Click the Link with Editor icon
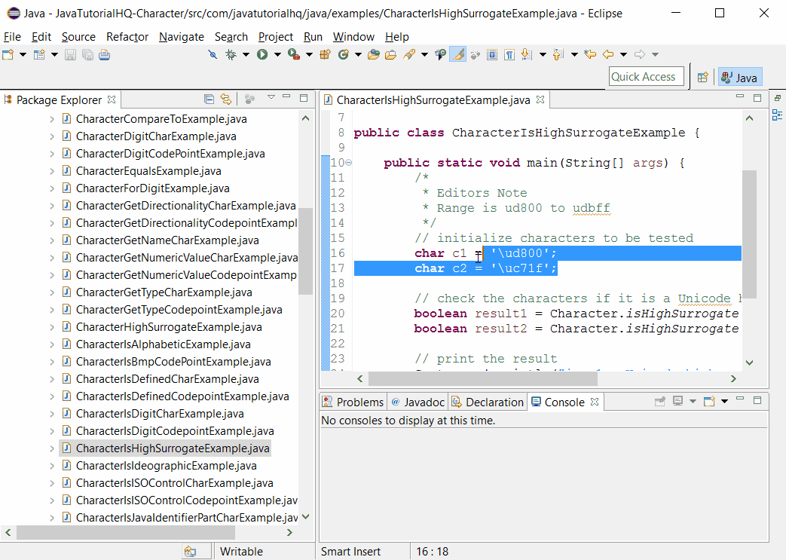The height and width of the screenshot is (560, 786). pos(225,99)
